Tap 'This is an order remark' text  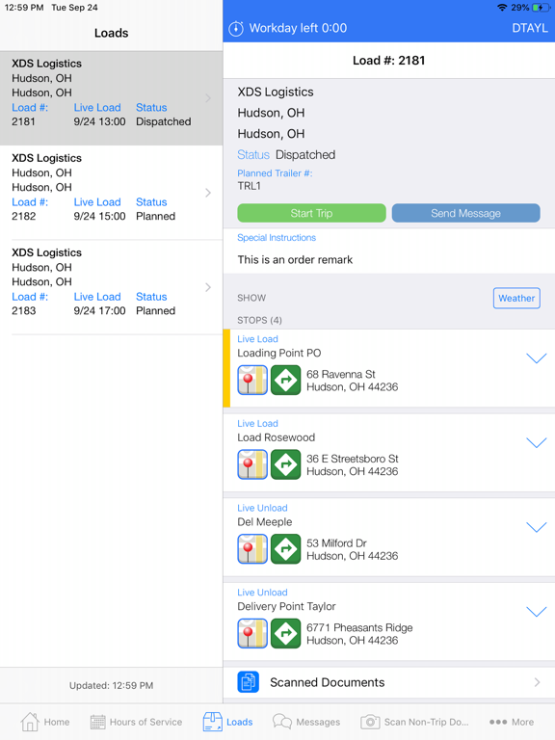pyautogui.click(x=295, y=259)
